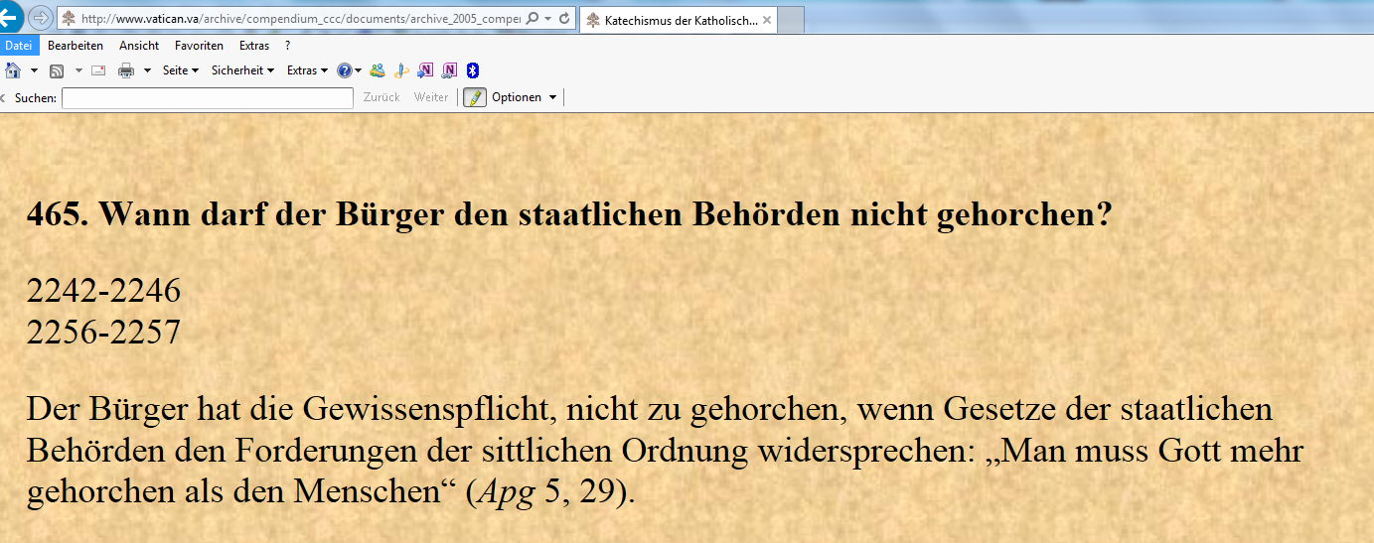Click the Zurück button in find bar
The height and width of the screenshot is (543, 1374).
pos(382,97)
